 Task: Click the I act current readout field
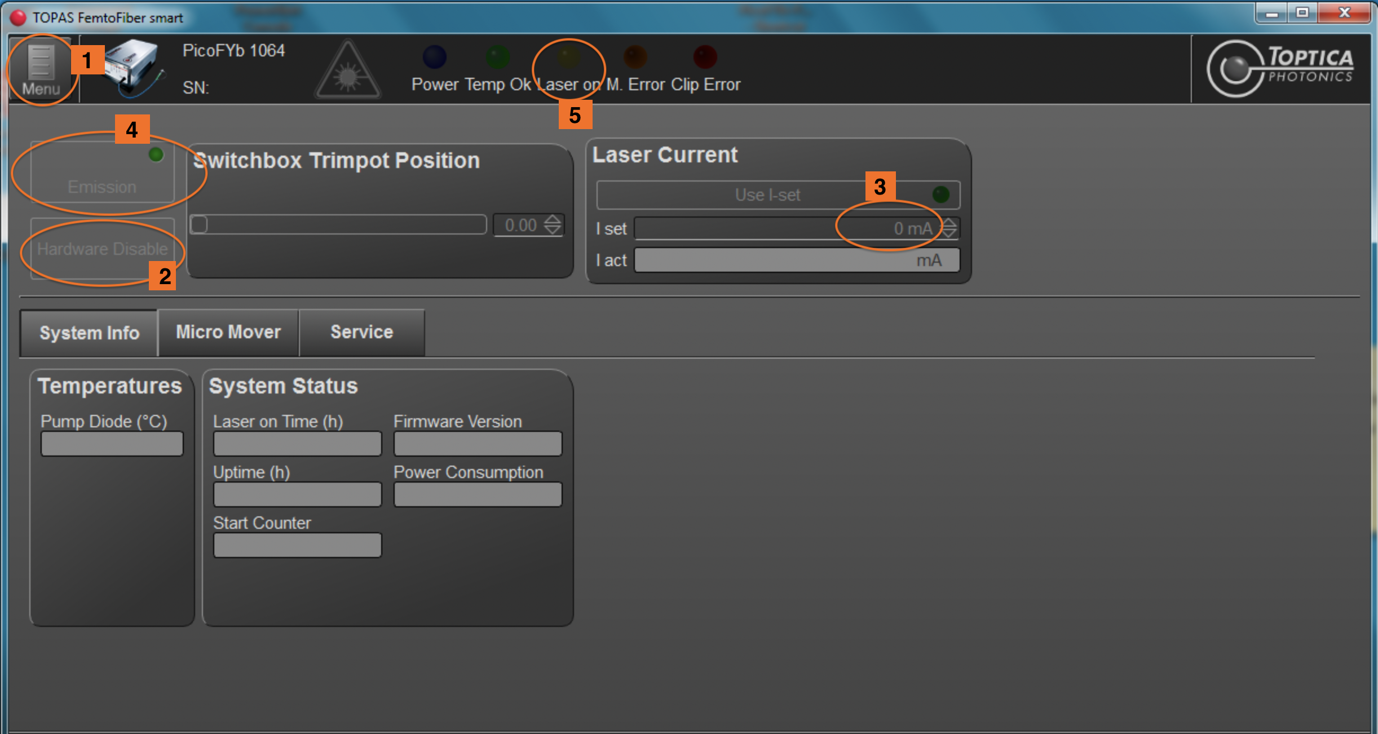797,260
